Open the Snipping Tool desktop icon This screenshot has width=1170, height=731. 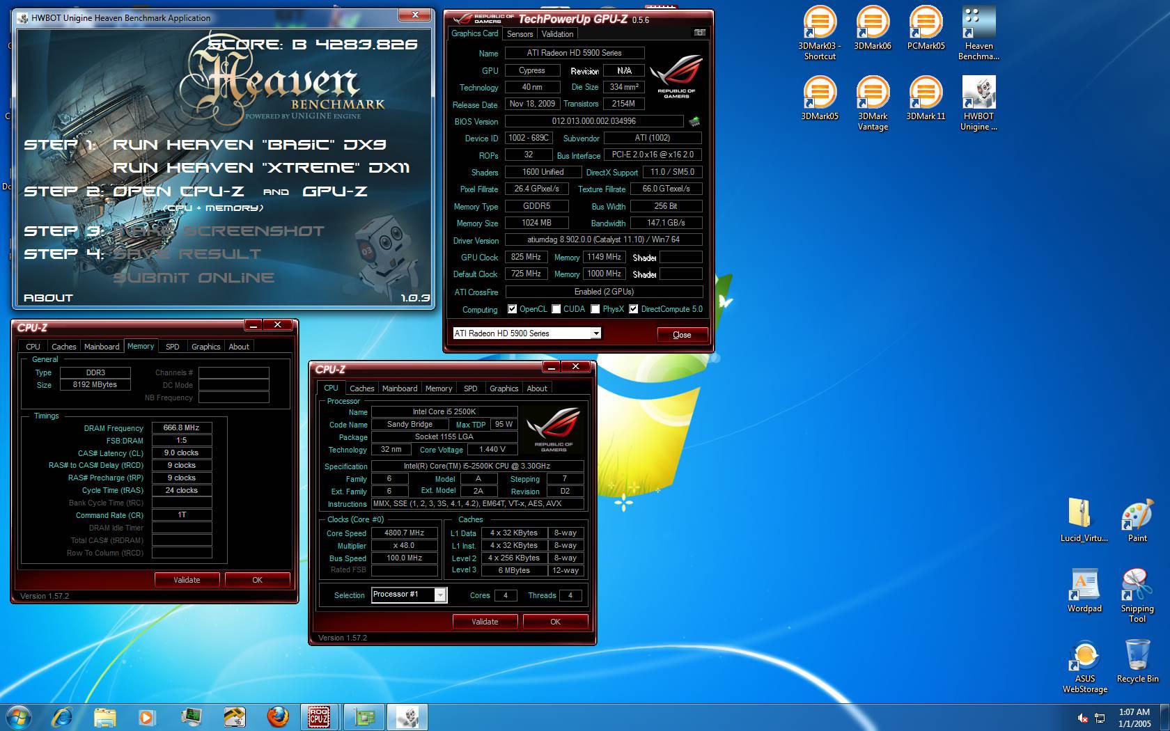tap(1137, 595)
